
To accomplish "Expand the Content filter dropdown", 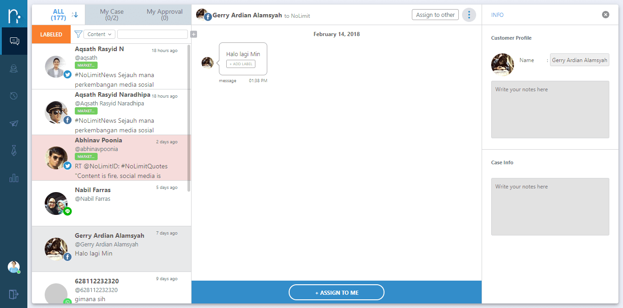I will pyautogui.click(x=99, y=34).
